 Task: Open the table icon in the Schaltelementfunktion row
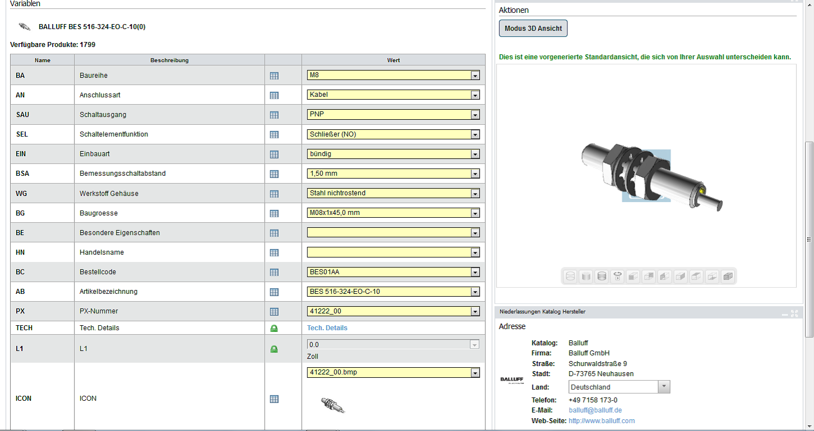pyautogui.click(x=274, y=134)
